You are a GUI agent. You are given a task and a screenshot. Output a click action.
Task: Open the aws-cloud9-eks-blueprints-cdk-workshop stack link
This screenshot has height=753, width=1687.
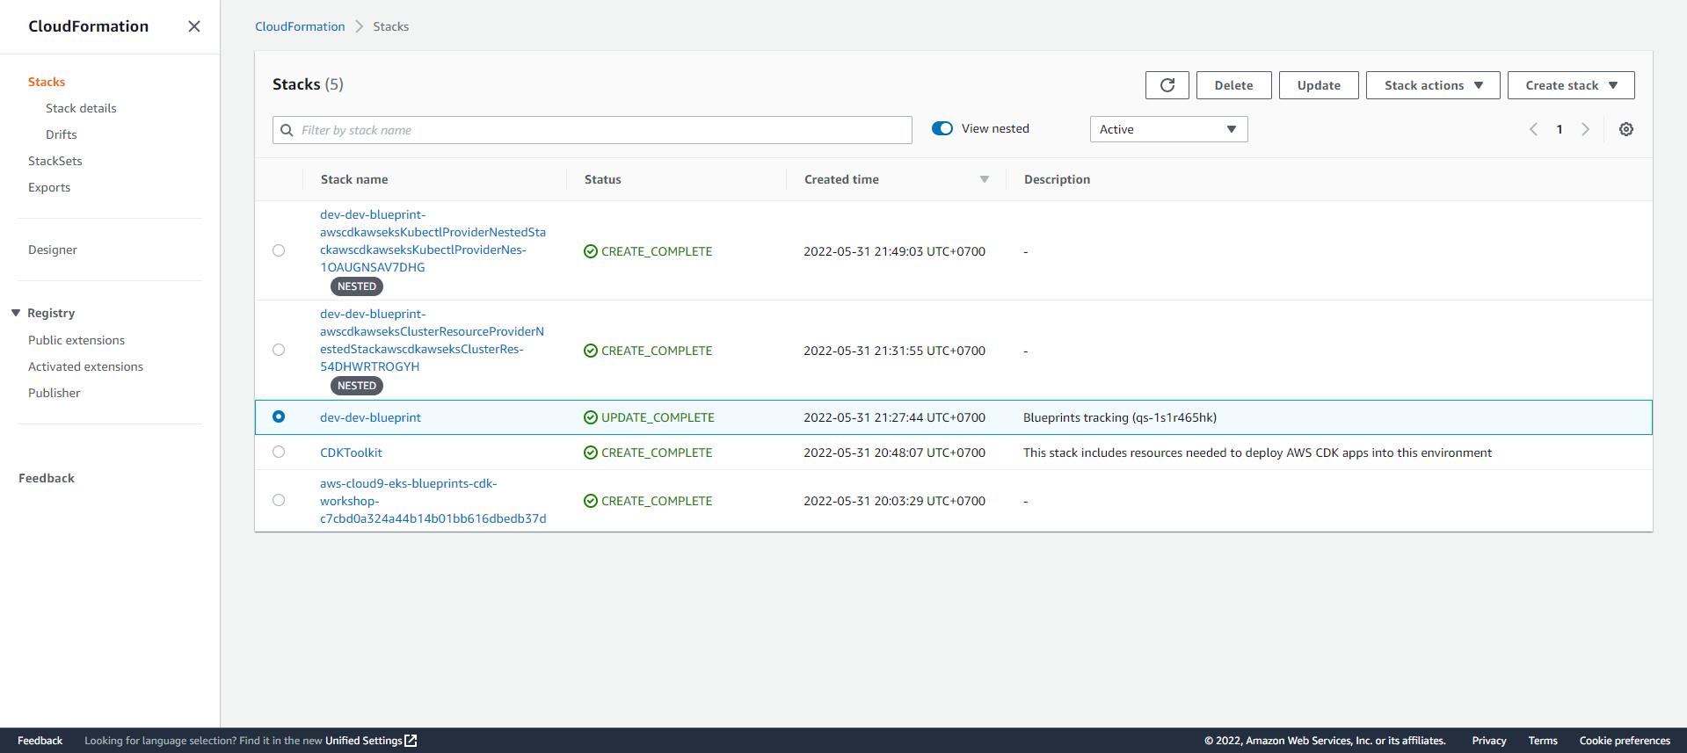click(x=433, y=501)
